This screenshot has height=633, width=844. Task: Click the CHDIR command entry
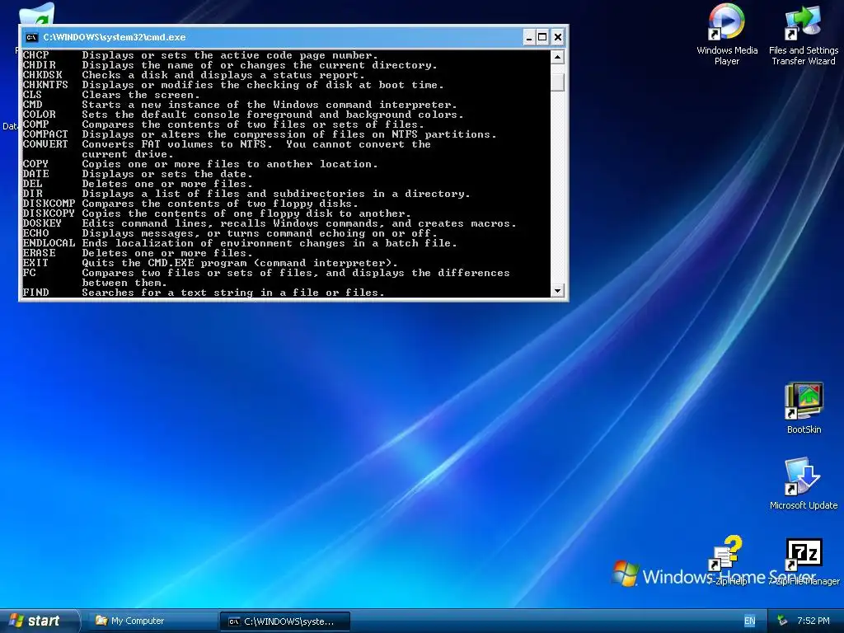[x=230, y=65]
